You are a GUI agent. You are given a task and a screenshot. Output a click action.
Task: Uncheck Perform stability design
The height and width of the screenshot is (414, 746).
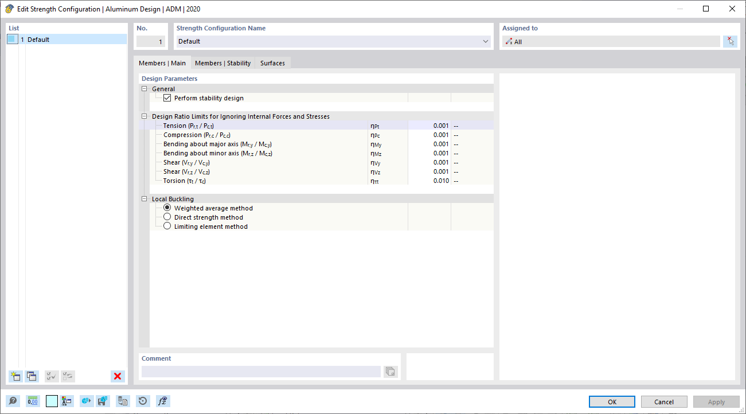[167, 97]
